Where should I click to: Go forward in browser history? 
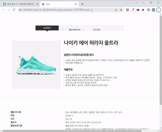(x=9, y=10)
